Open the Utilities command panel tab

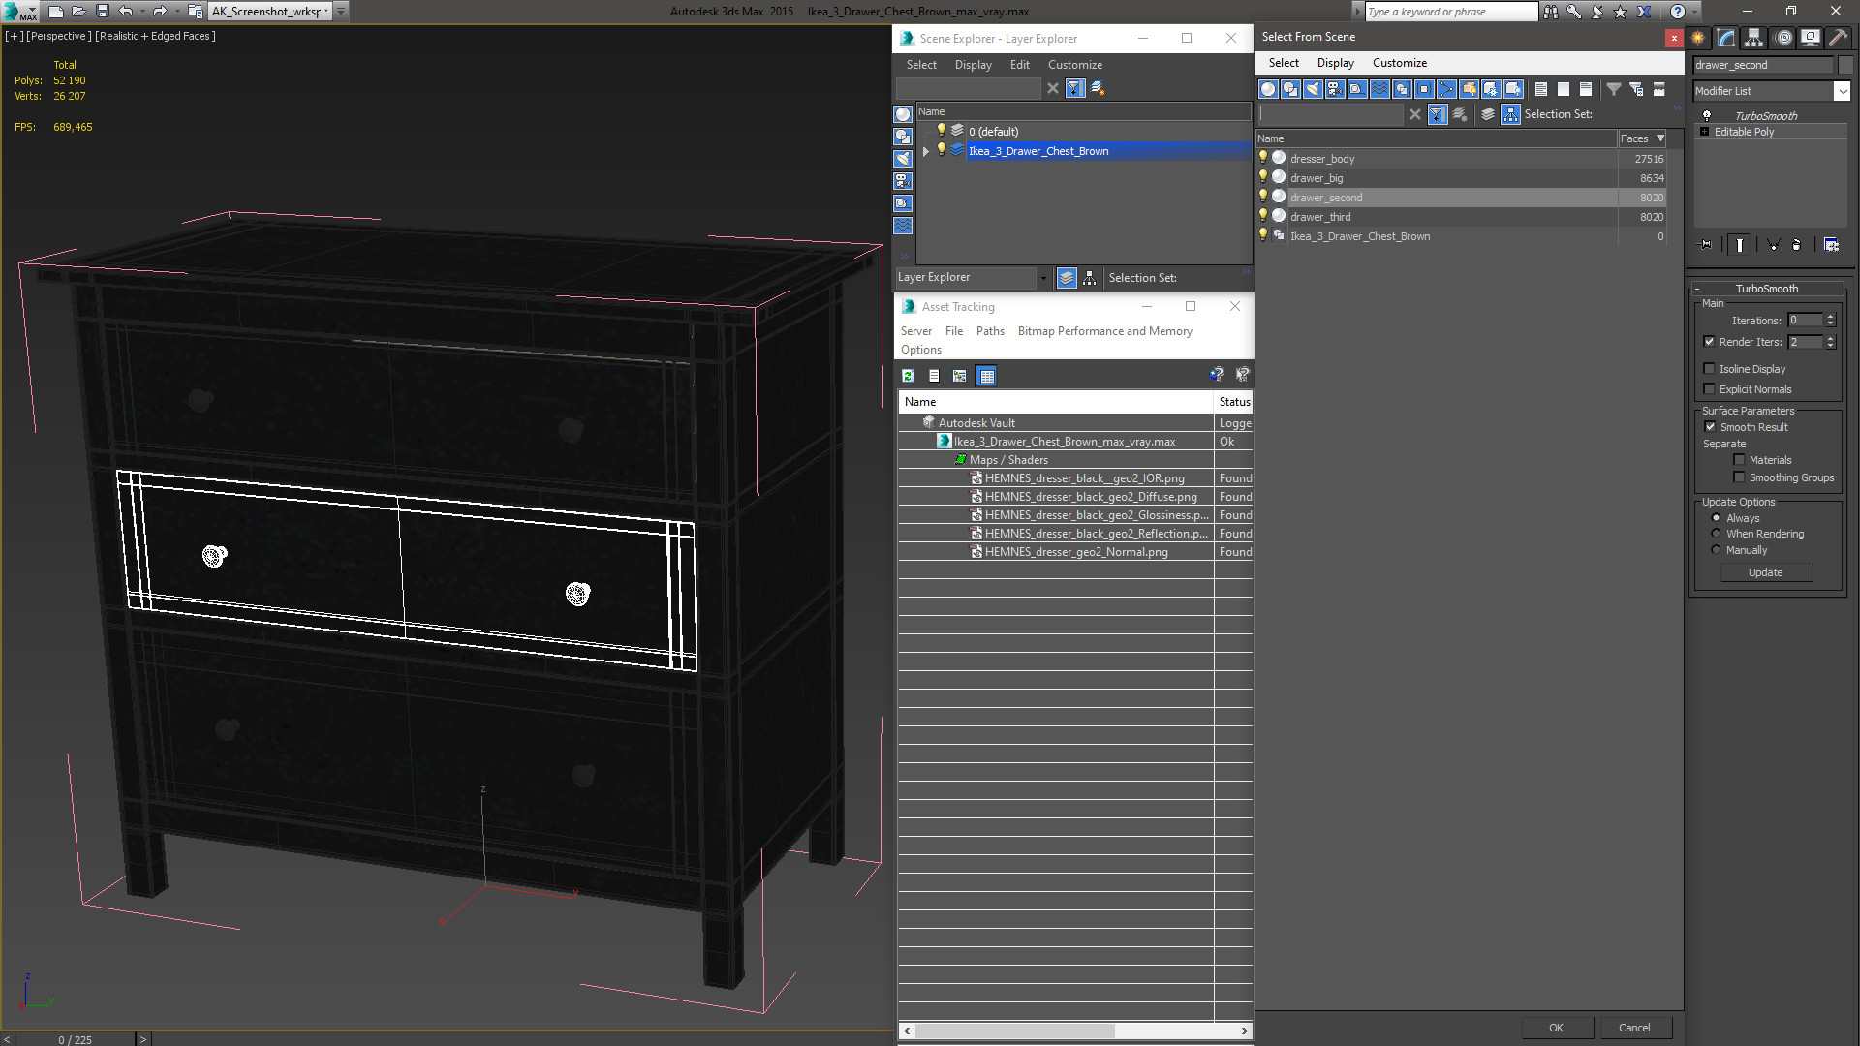click(x=1838, y=38)
